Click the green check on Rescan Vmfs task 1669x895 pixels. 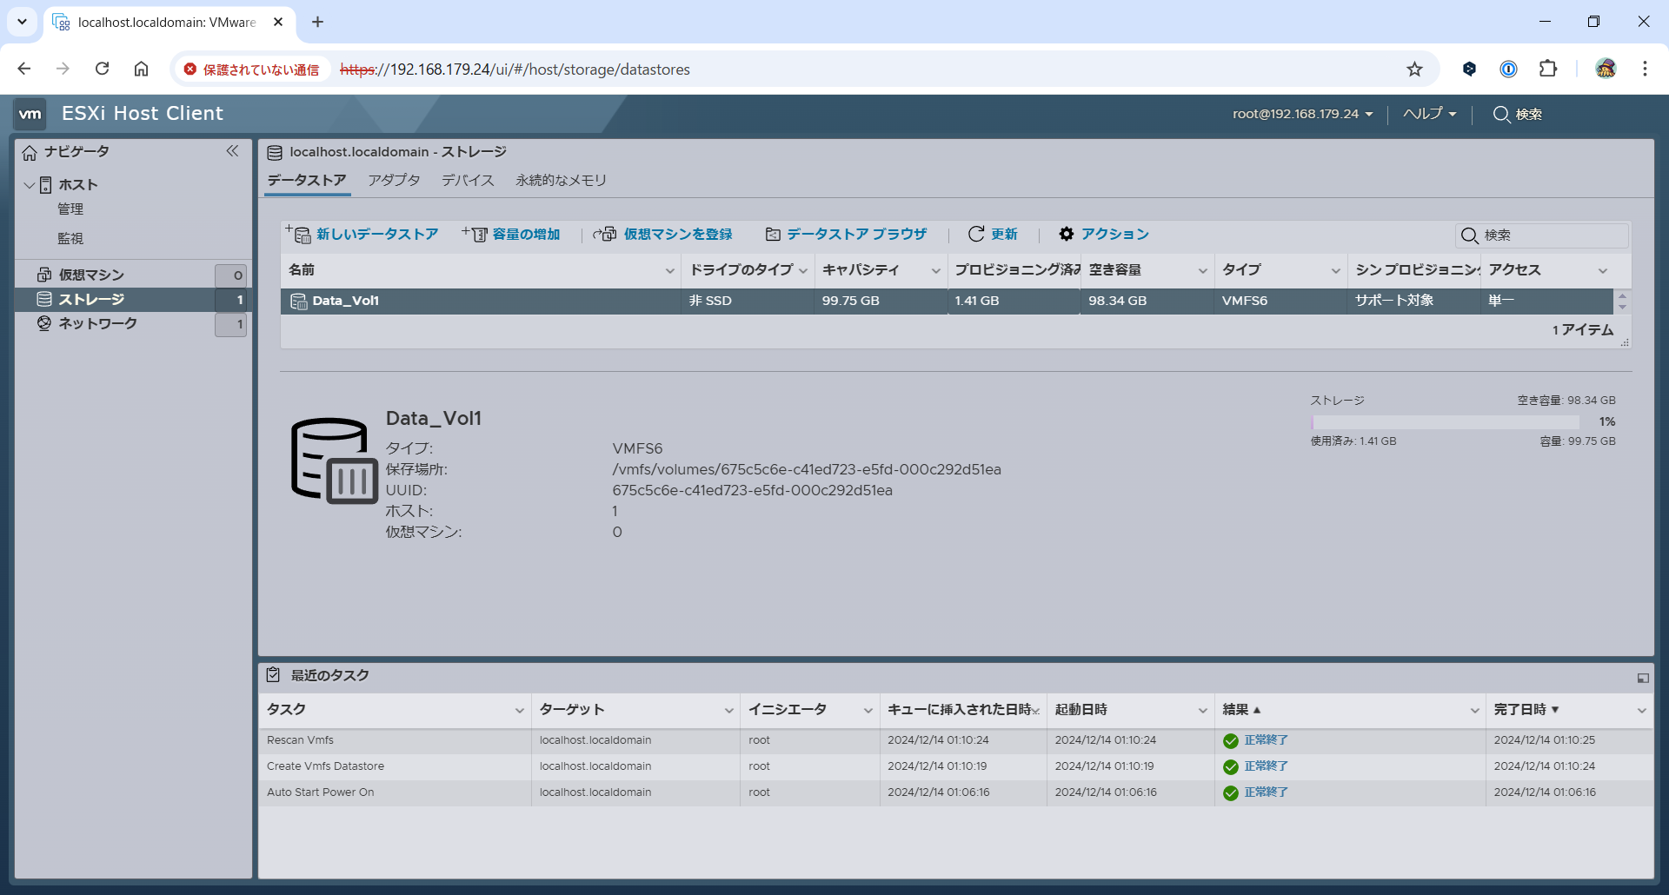click(1231, 741)
